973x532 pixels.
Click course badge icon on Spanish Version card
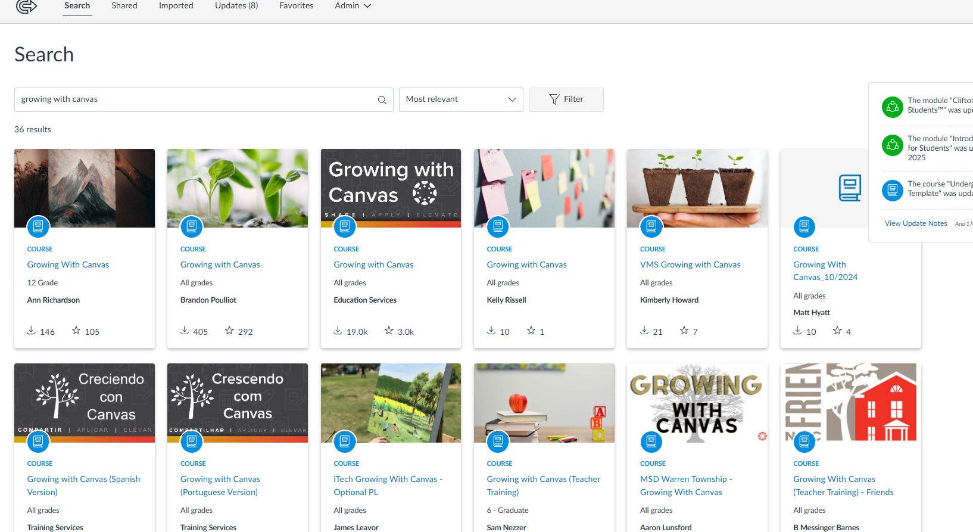[x=38, y=441]
